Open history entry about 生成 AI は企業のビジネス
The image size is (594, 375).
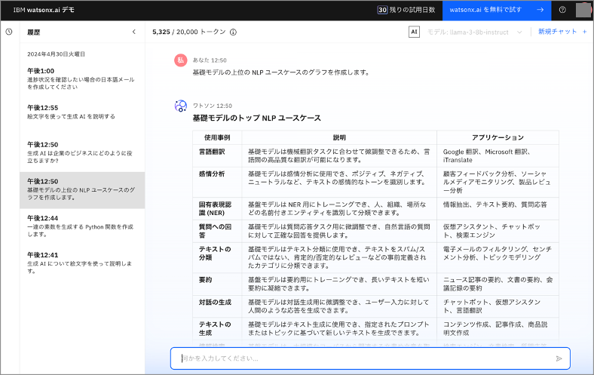click(x=82, y=152)
